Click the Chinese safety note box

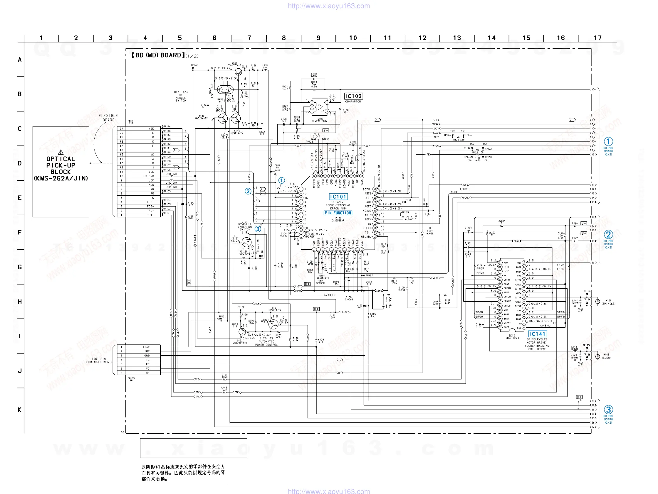184,473
